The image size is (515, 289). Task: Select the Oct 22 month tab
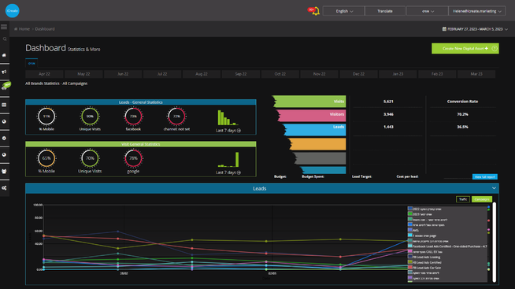[x=280, y=74]
